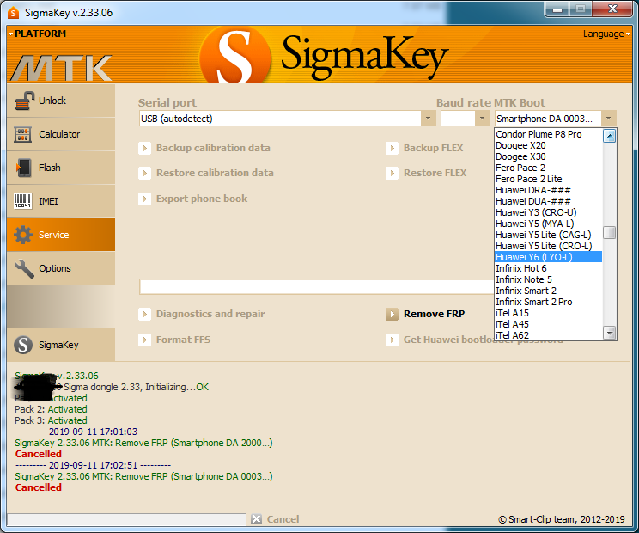Click Export phone book label

point(202,199)
